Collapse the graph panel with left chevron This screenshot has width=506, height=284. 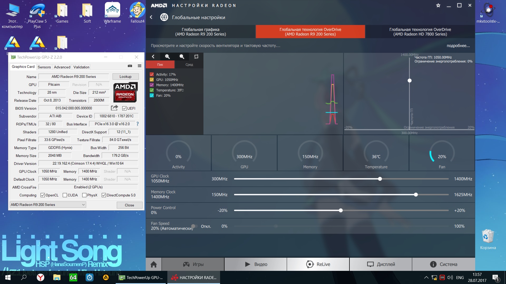point(153,57)
